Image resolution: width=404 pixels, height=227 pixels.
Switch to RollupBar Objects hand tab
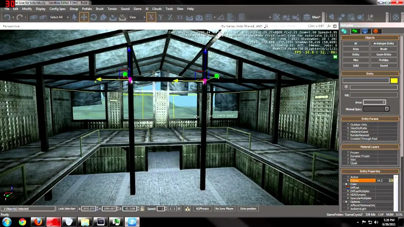click(344, 31)
